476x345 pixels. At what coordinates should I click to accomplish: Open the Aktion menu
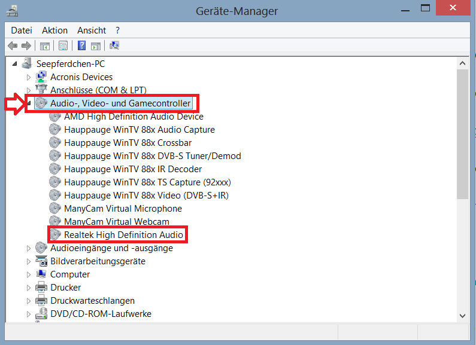tap(54, 30)
